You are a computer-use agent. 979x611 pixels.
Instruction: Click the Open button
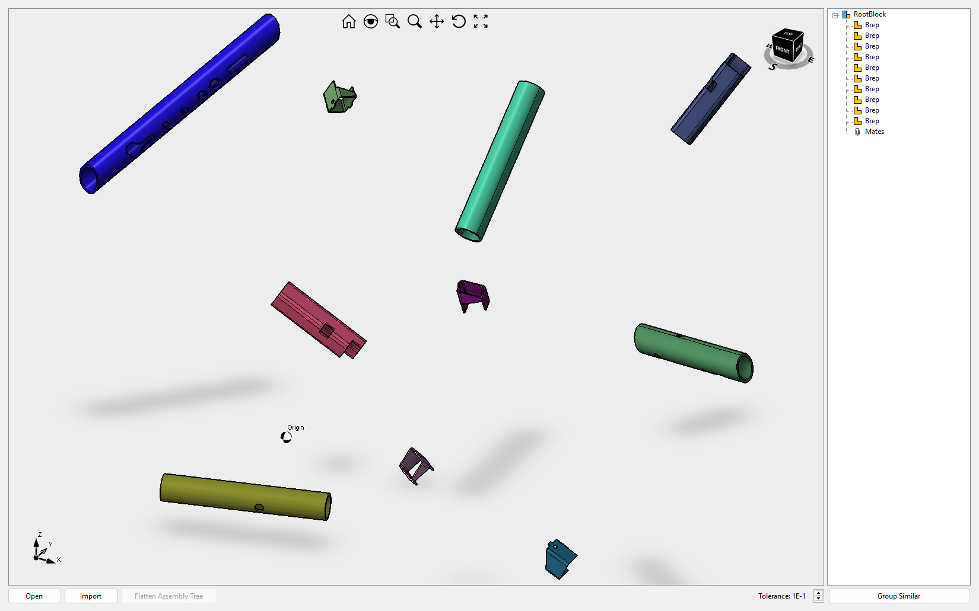(34, 596)
